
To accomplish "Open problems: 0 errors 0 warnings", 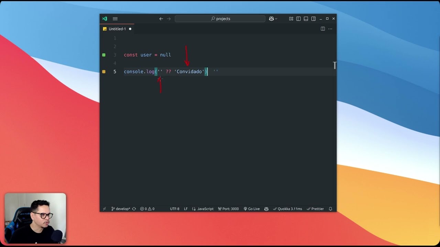I will (147, 209).
